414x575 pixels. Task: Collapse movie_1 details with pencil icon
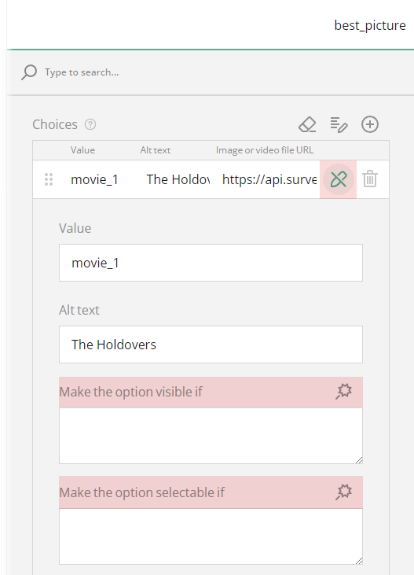pos(339,179)
